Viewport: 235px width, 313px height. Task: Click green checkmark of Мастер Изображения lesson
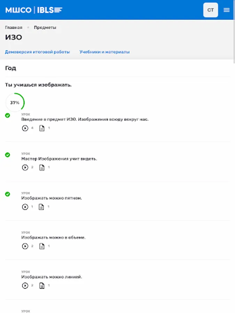point(8,155)
